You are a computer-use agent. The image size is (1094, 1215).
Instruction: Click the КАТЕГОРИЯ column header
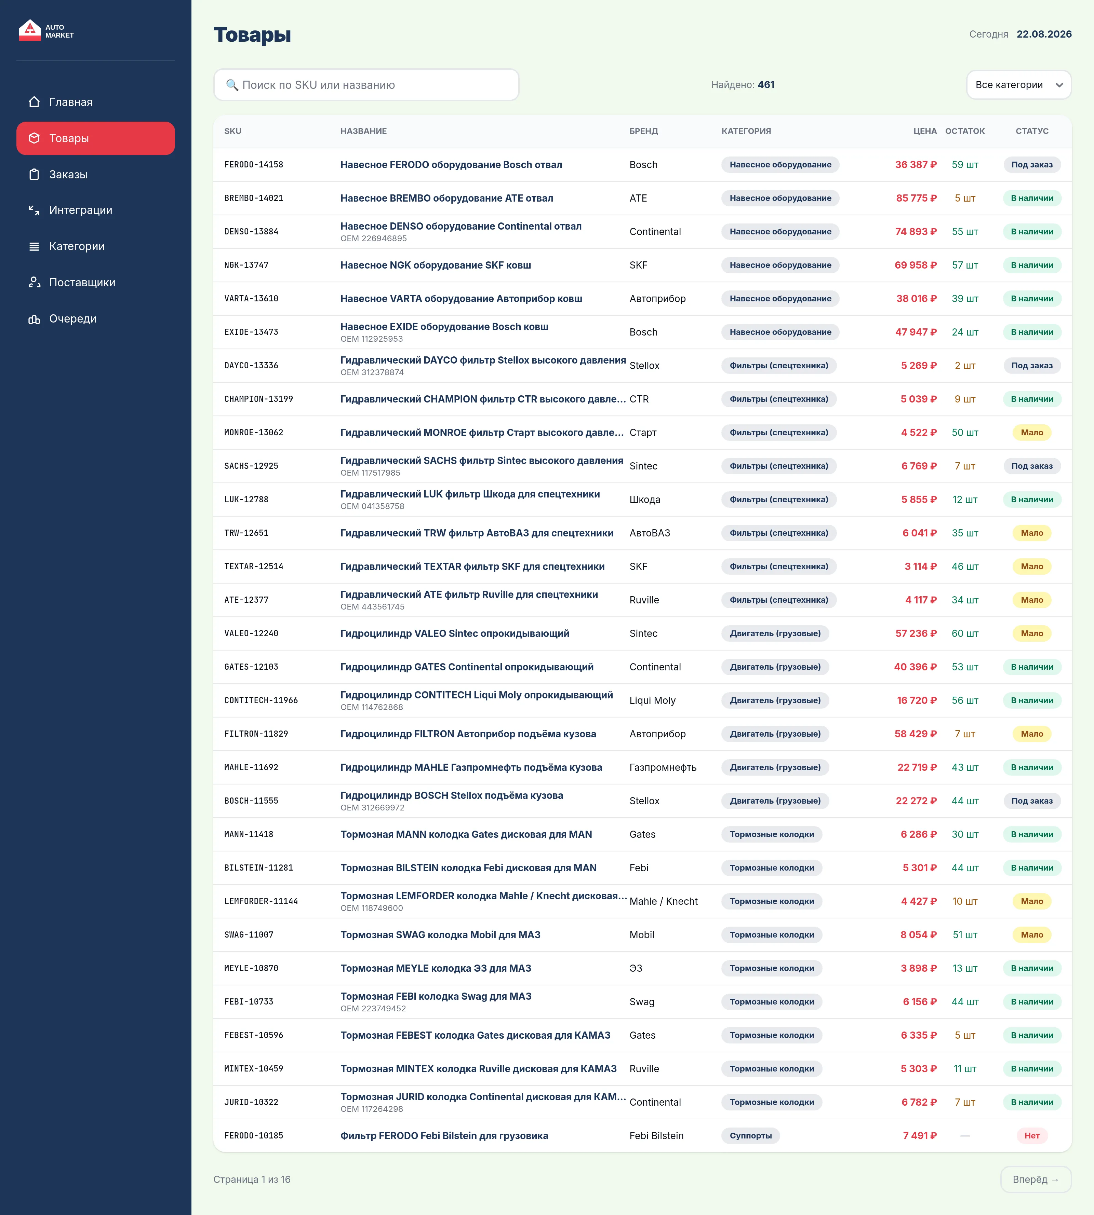coord(746,131)
